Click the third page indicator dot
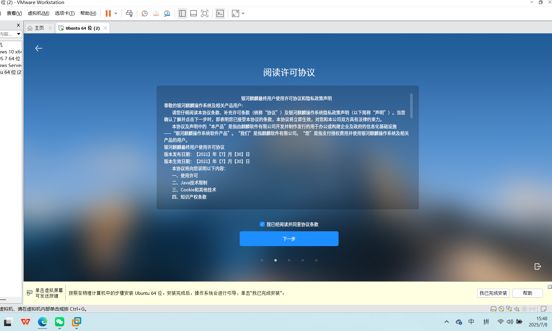 point(289,260)
